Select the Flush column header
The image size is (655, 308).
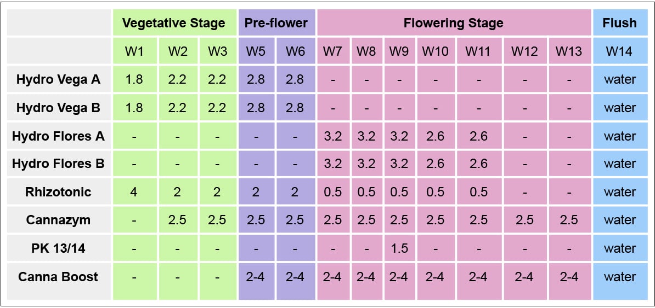[x=619, y=23]
